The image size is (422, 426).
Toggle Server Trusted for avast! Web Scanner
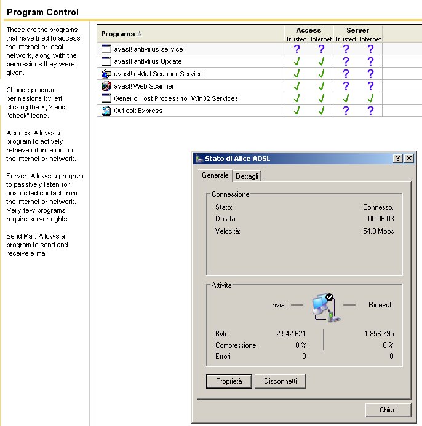click(x=346, y=86)
